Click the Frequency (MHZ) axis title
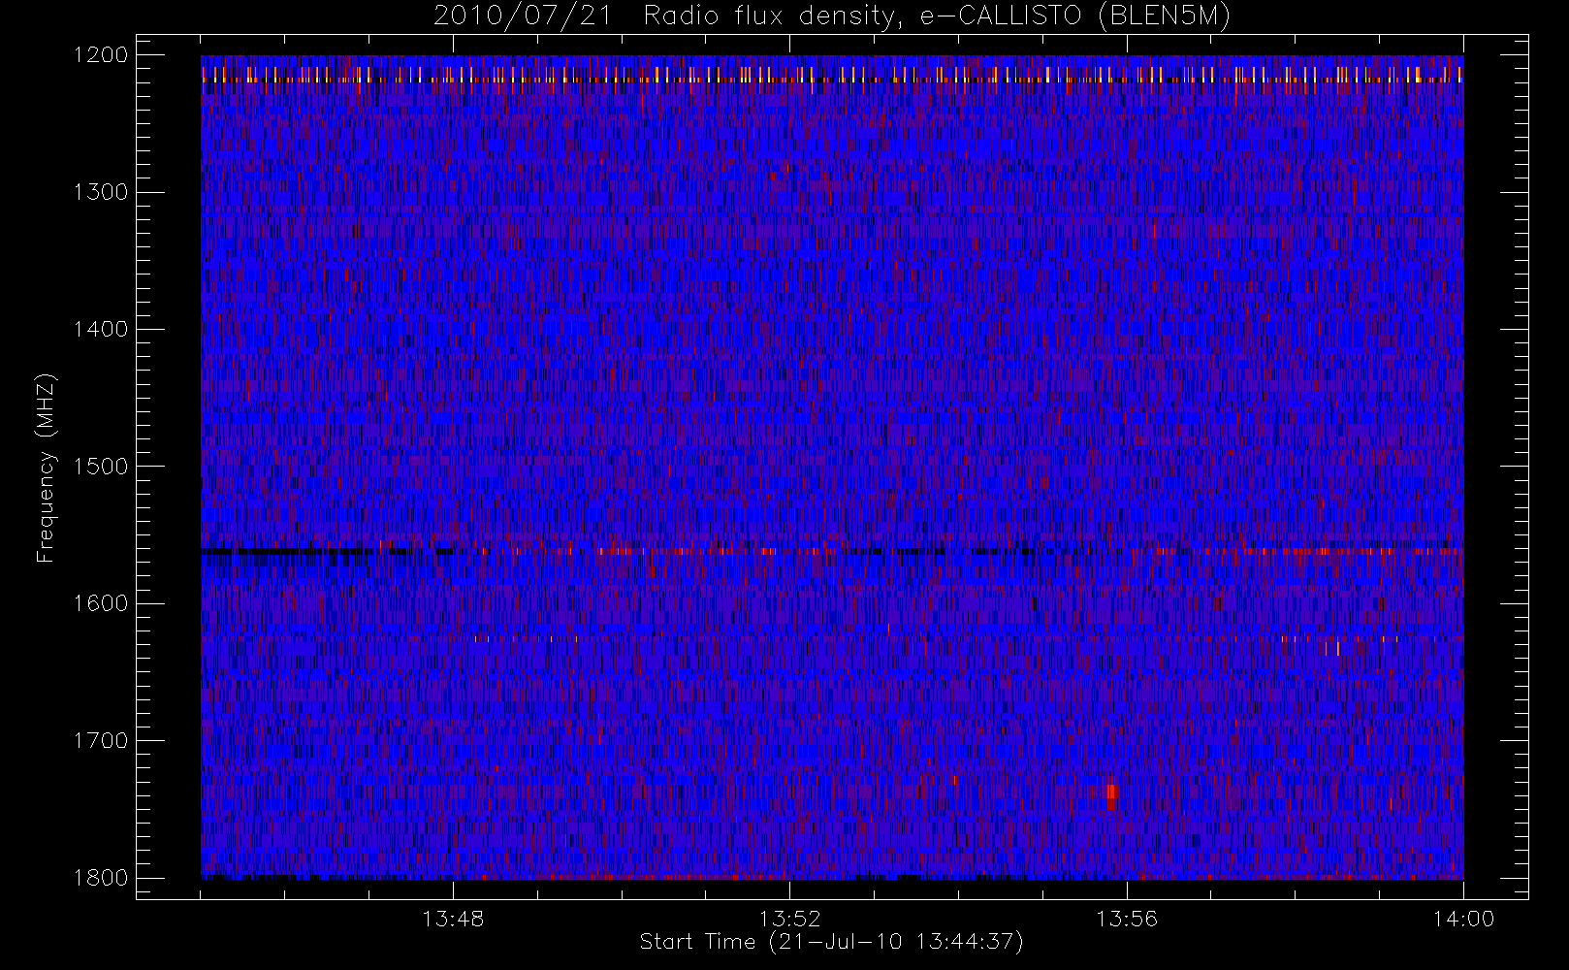The width and height of the screenshot is (1569, 970). 46,468
